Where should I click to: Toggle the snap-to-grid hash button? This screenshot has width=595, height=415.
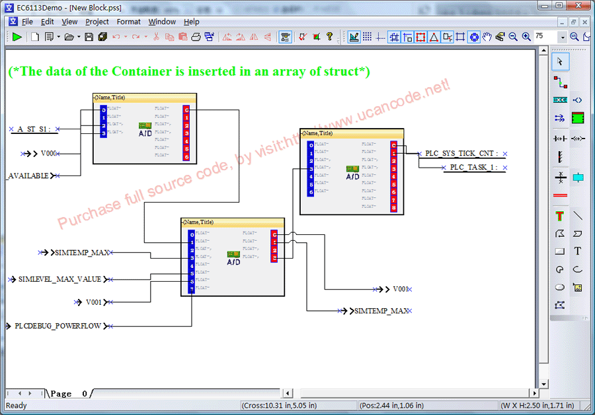(394, 37)
